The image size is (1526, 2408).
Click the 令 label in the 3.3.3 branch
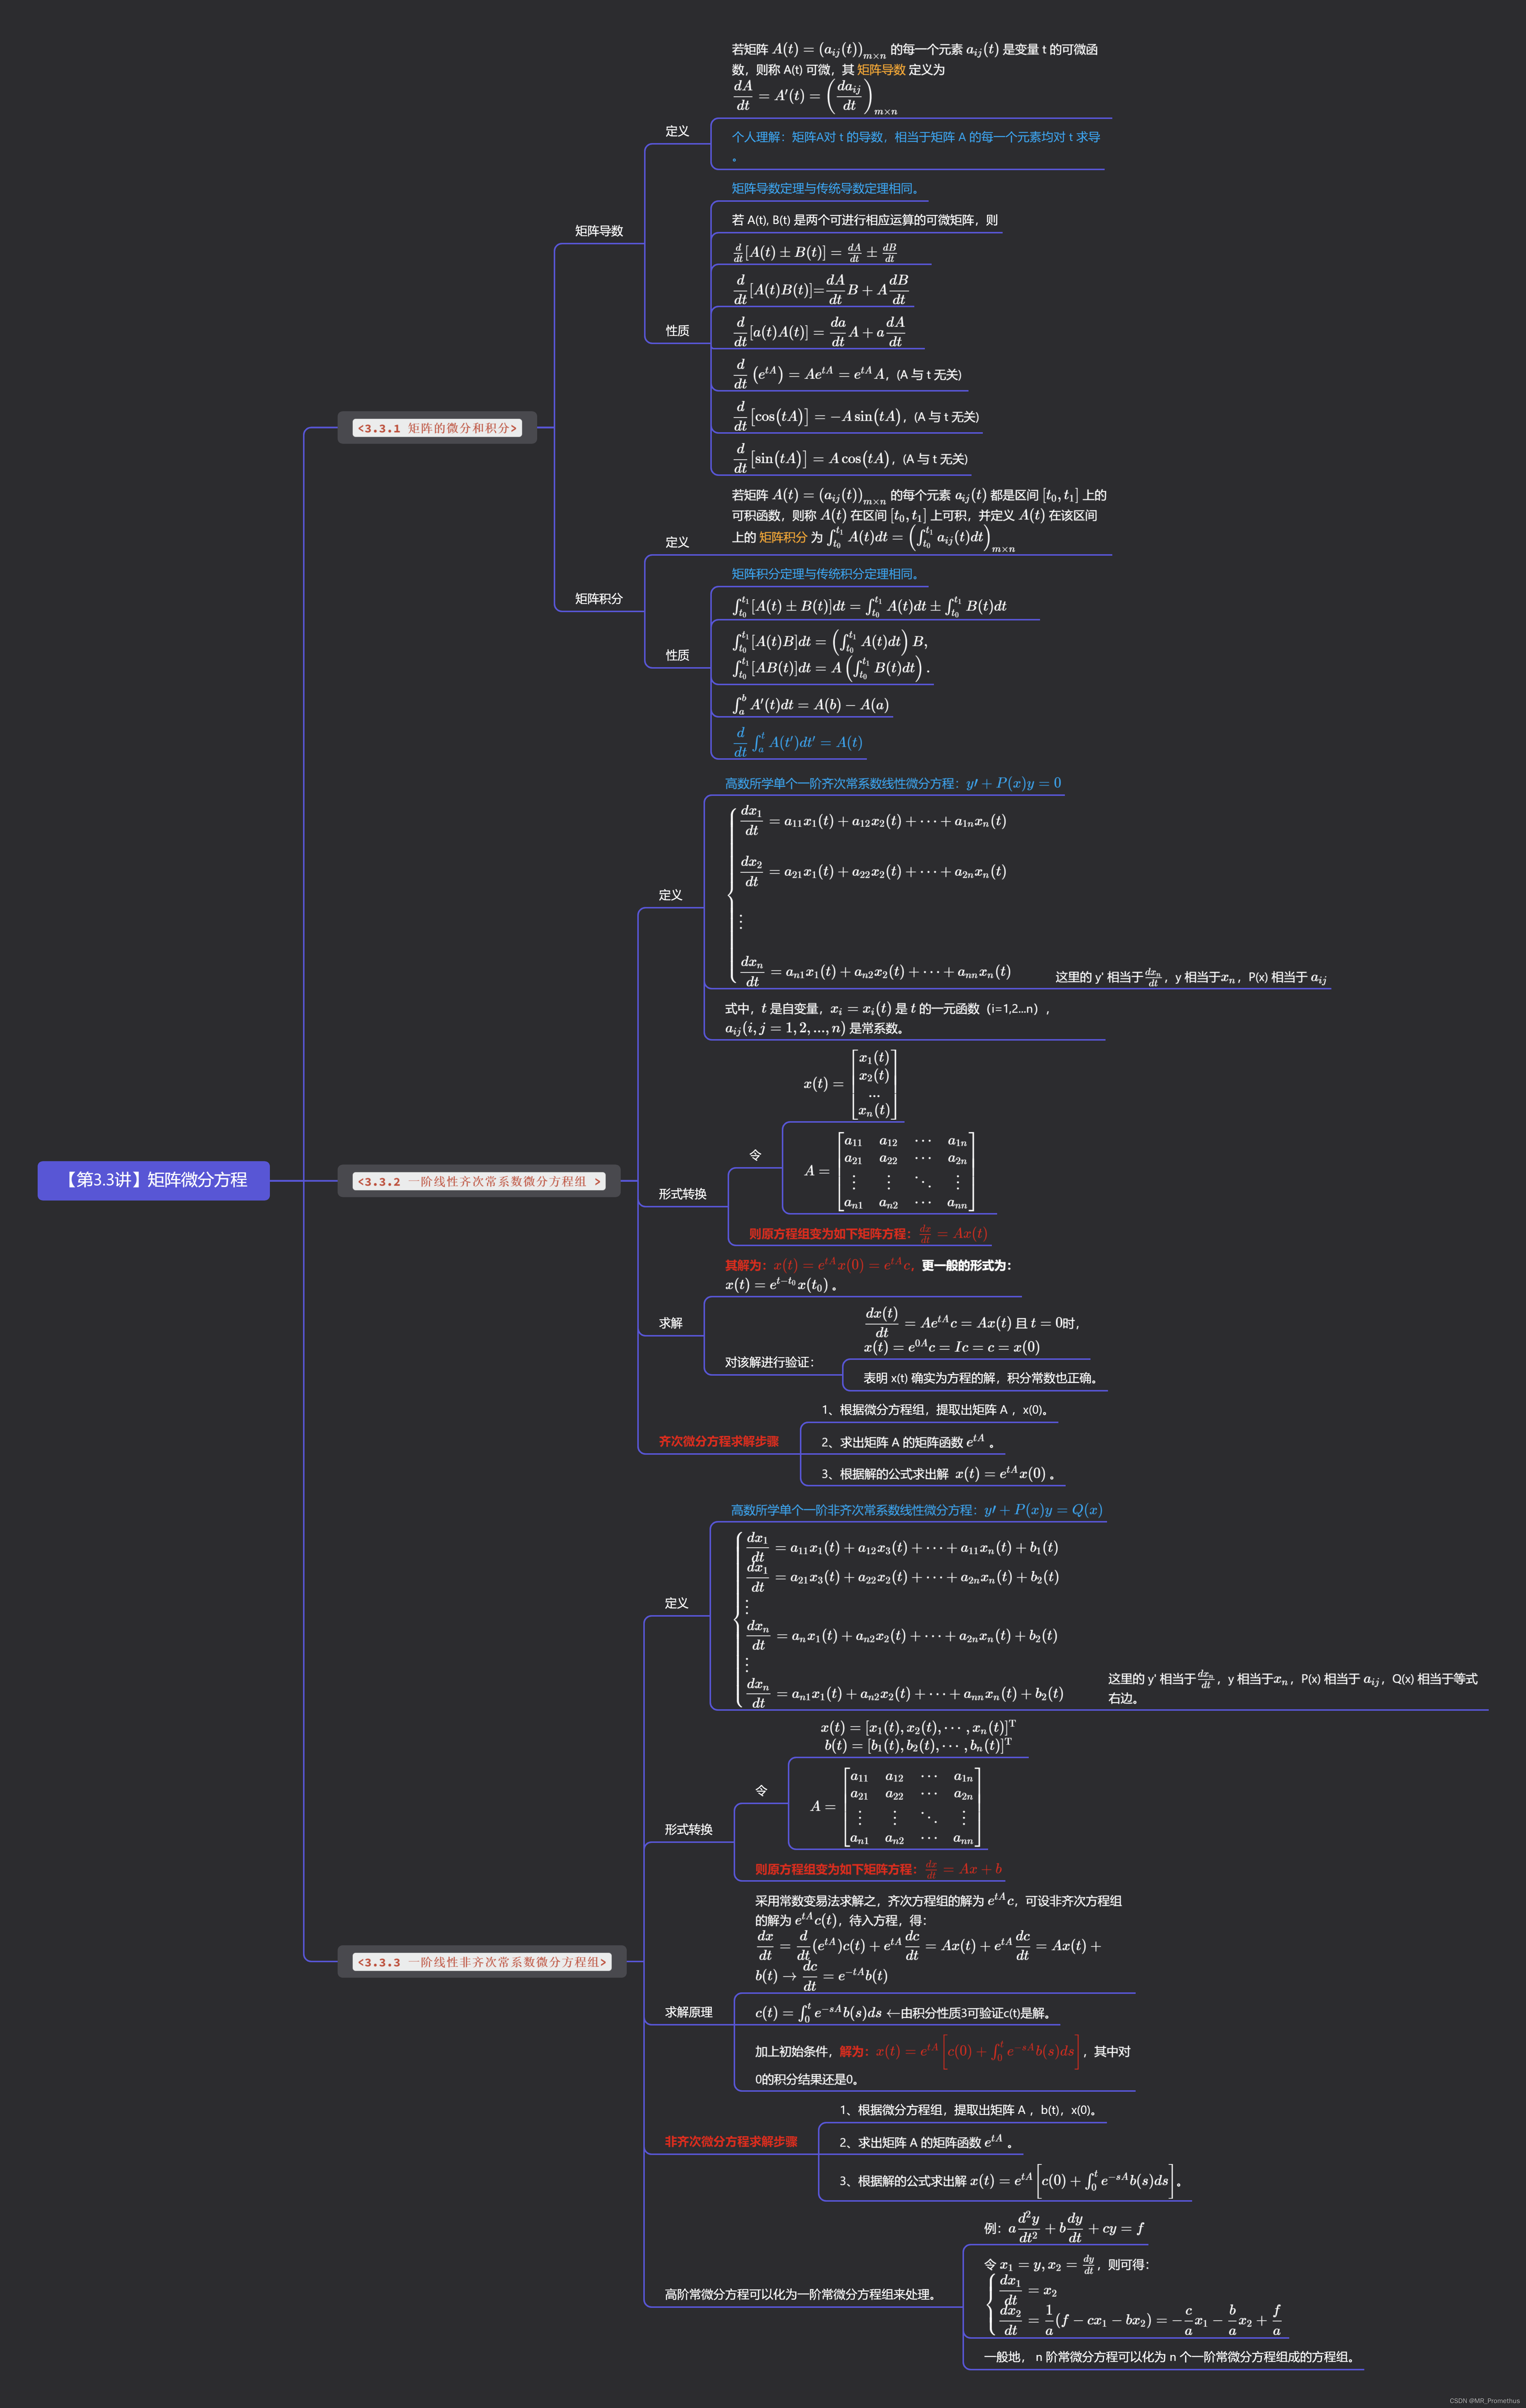(761, 1790)
